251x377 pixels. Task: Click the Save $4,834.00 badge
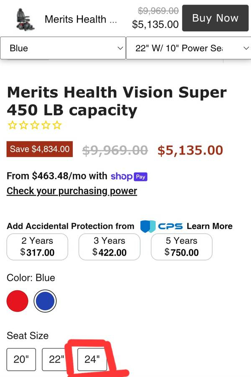pos(40,149)
